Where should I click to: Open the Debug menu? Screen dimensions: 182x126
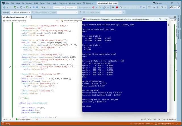coord(42,3)
